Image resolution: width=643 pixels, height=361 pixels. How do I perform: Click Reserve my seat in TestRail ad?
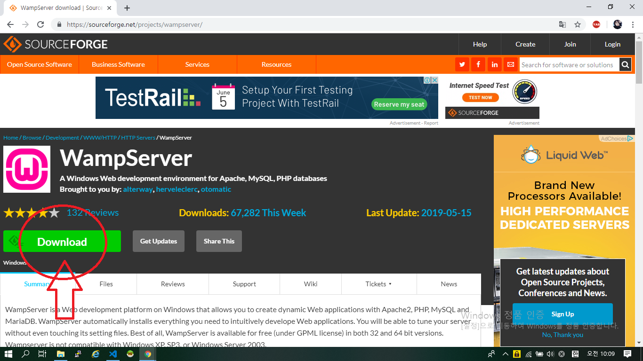tap(399, 104)
